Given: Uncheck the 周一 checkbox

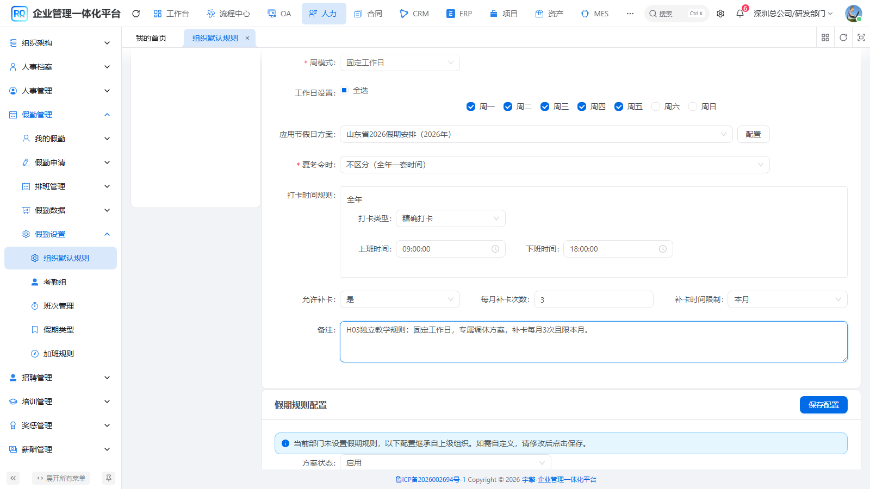Looking at the screenshot, I should (471, 106).
